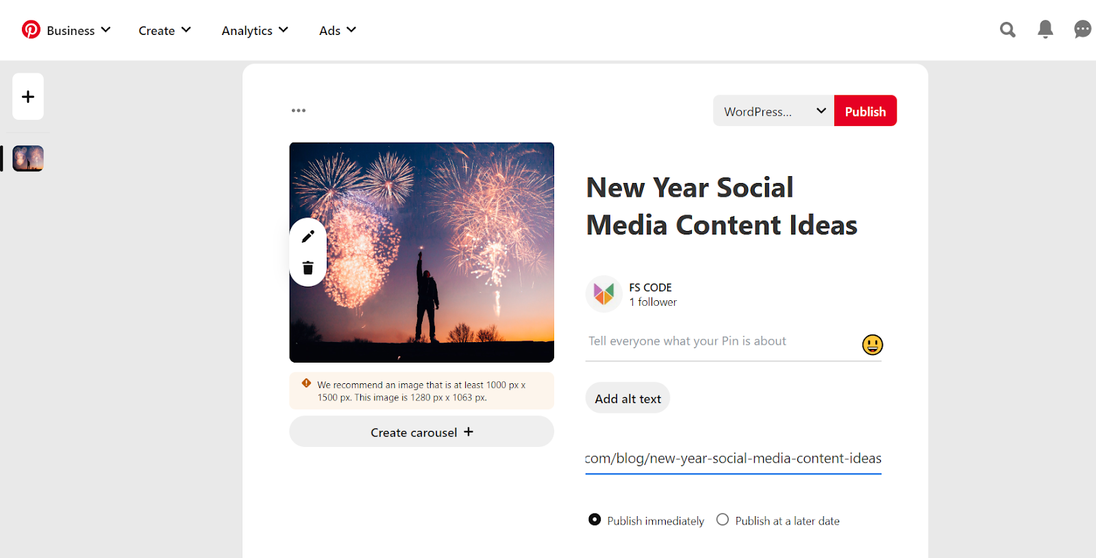1096x558 pixels.
Task: Click the Pin description text field
Action: click(x=719, y=341)
